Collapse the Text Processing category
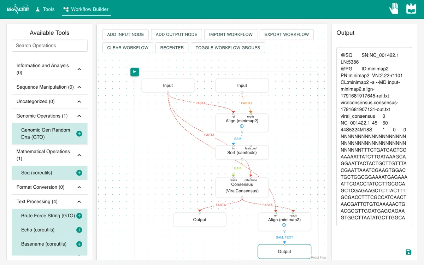The height and width of the screenshot is (265, 424). (79, 202)
